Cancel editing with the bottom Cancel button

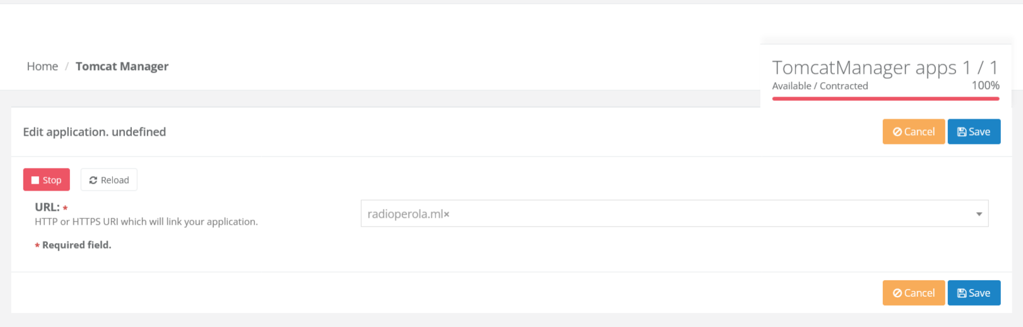click(913, 293)
